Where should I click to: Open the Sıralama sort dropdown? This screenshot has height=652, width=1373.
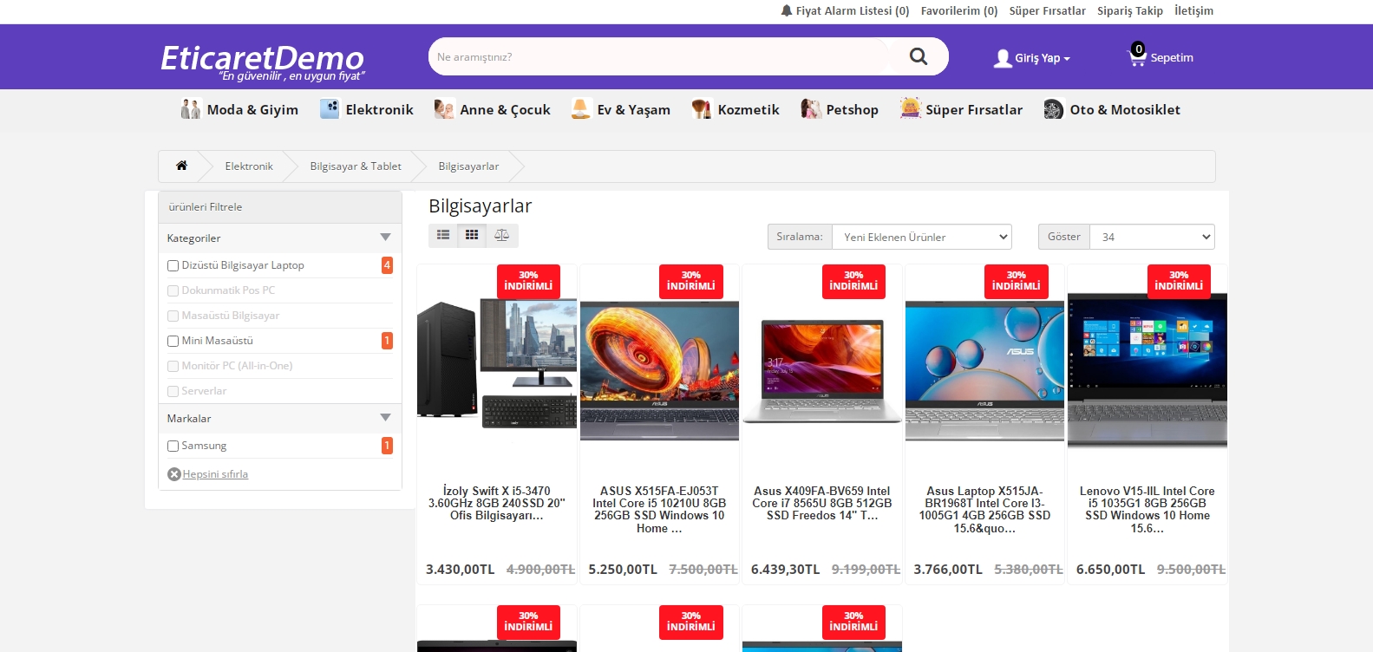tap(922, 237)
